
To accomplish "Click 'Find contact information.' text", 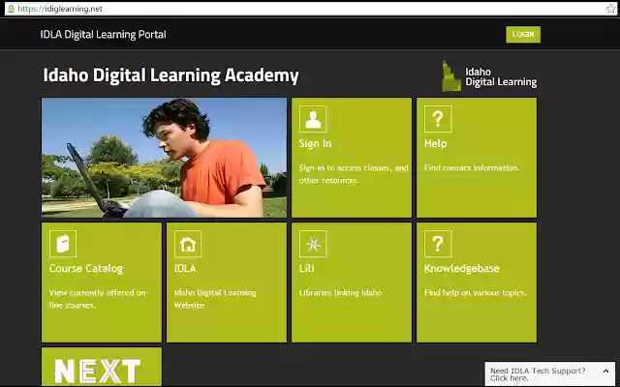I will pos(472,167).
